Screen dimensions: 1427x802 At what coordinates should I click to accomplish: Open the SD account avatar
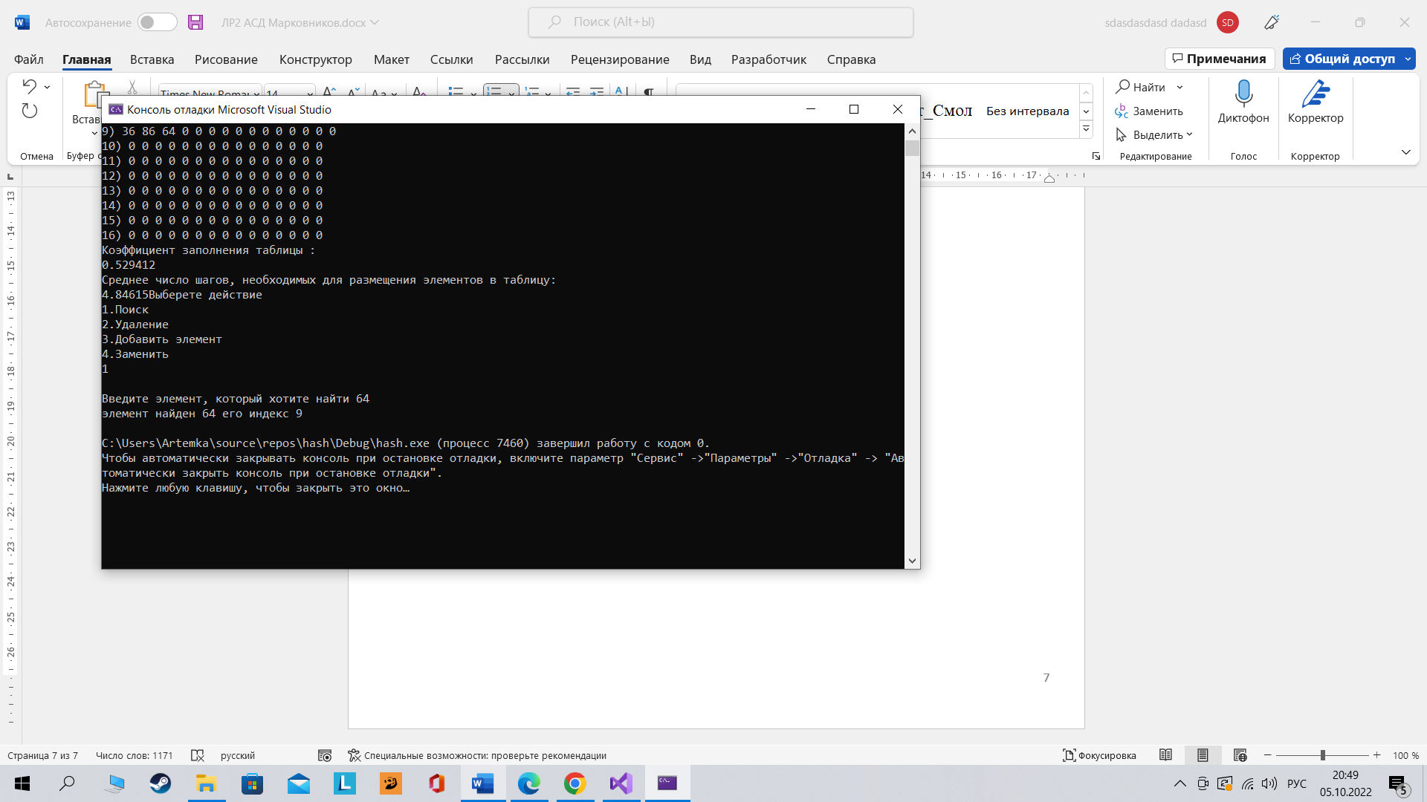pos(1228,22)
